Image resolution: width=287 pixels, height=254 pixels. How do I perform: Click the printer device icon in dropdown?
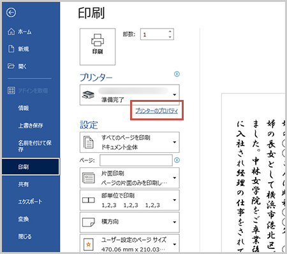88,95
